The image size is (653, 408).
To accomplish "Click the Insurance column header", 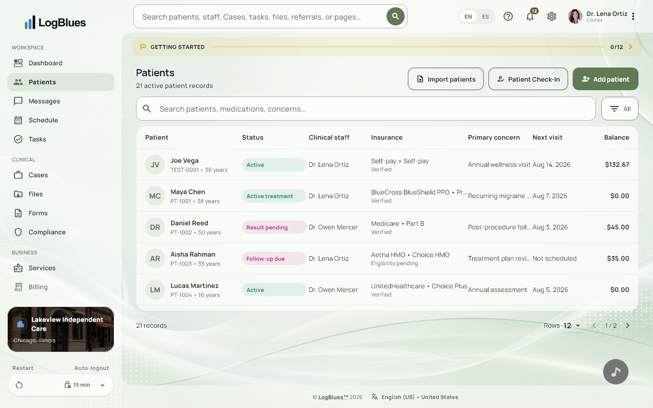I will coord(387,137).
